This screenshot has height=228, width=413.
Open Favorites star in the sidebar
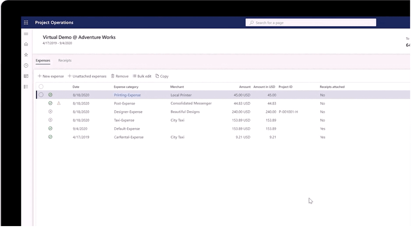coord(26,55)
